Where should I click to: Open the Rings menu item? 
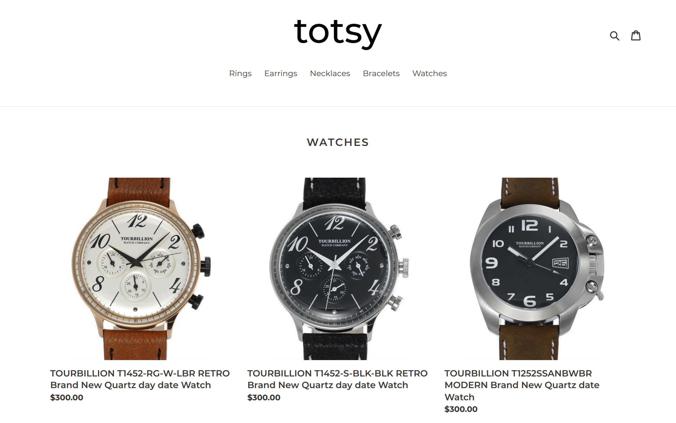tap(240, 73)
